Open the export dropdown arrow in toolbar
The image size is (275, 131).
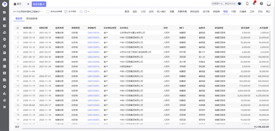pos(88,12)
